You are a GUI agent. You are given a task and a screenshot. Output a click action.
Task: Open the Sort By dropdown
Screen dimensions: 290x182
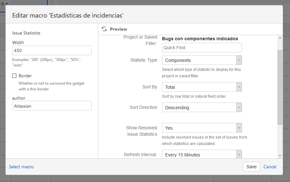point(202,87)
